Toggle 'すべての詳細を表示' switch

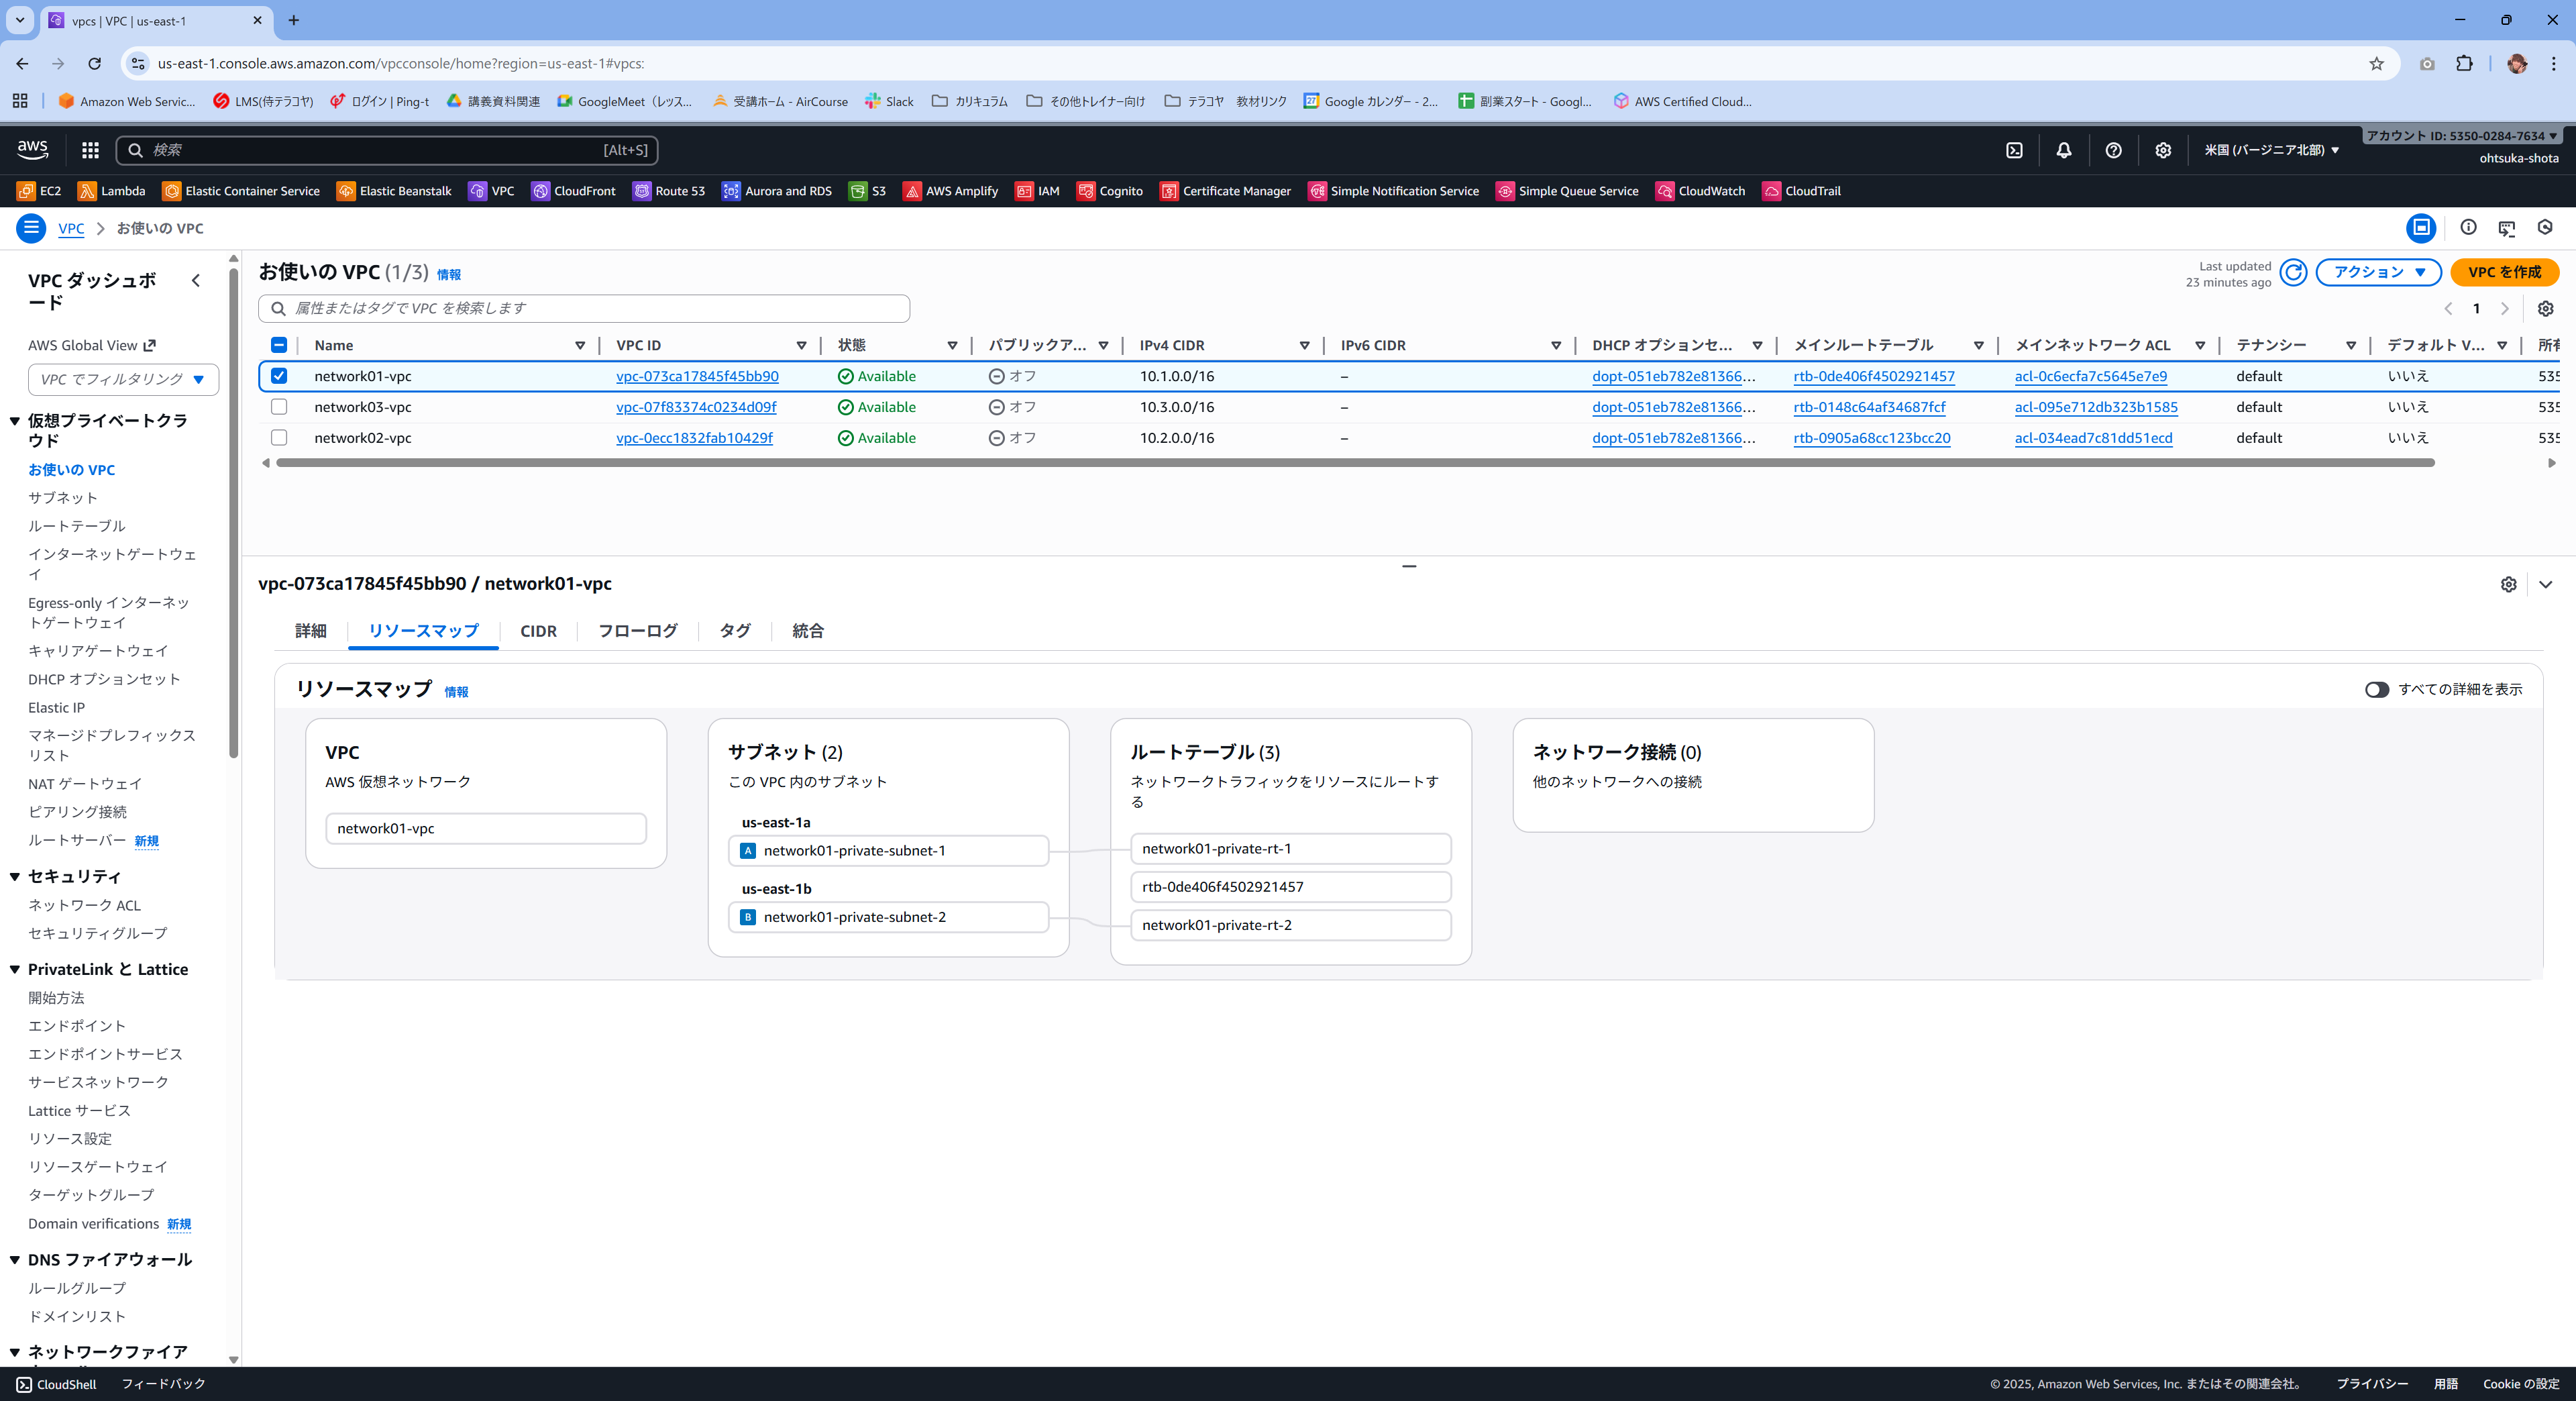[2376, 690]
